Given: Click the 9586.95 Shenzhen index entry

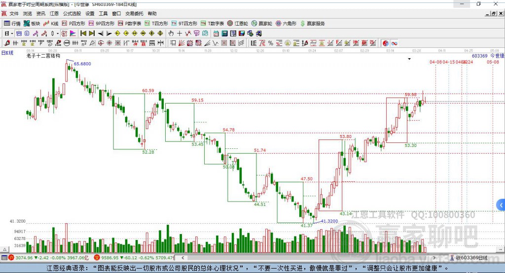Looking at the screenshot, I should [x=134, y=258].
